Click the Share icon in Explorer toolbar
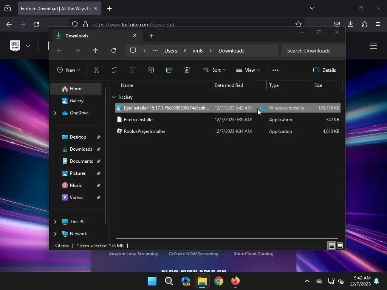 169,70
